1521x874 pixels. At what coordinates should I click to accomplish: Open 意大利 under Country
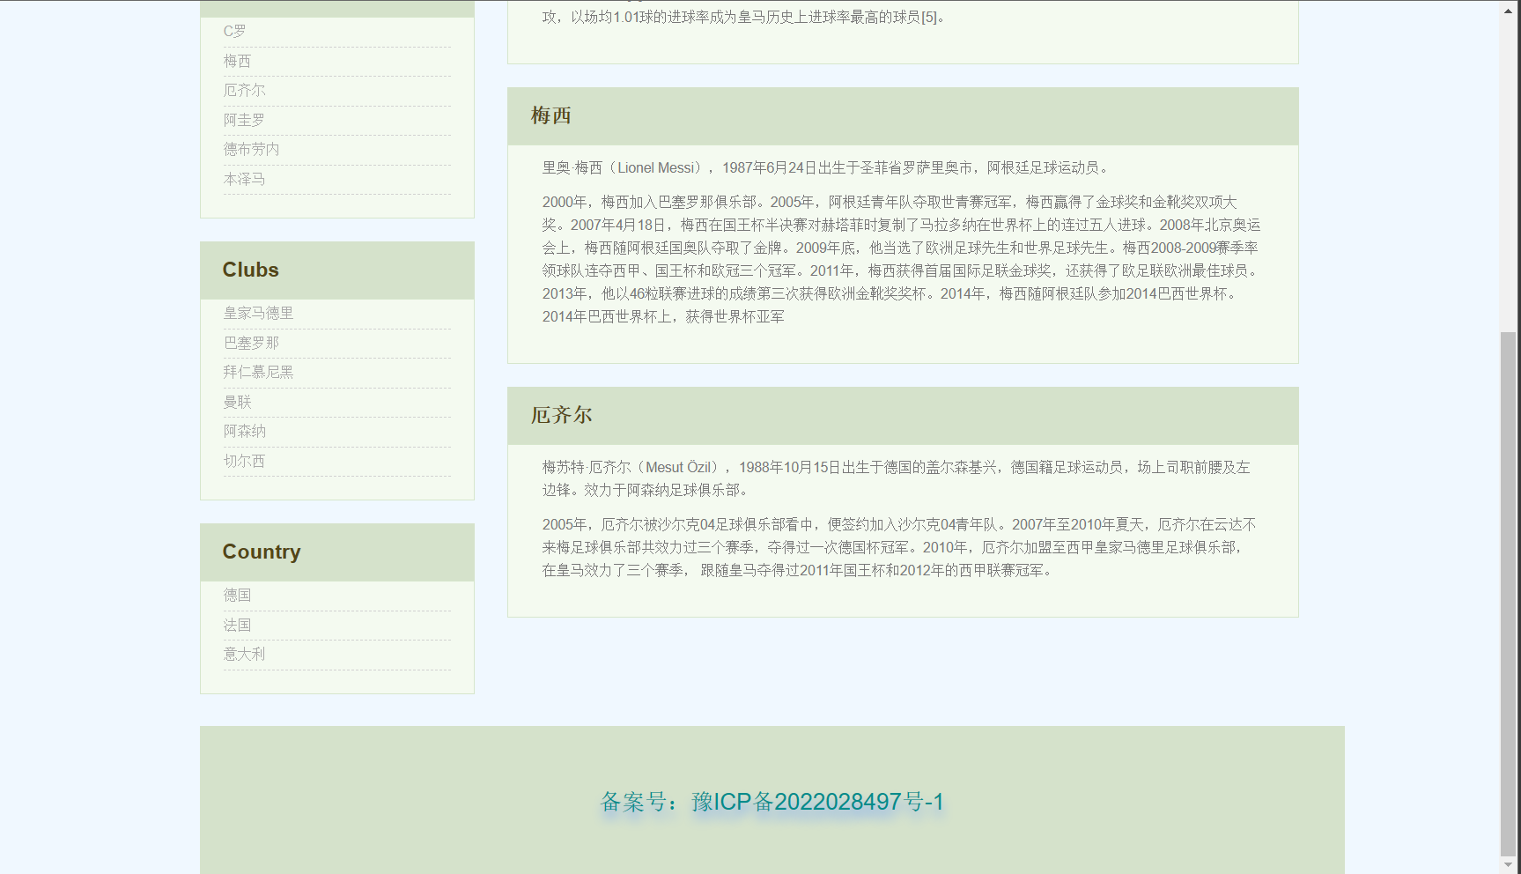click(x=244, y=655)
